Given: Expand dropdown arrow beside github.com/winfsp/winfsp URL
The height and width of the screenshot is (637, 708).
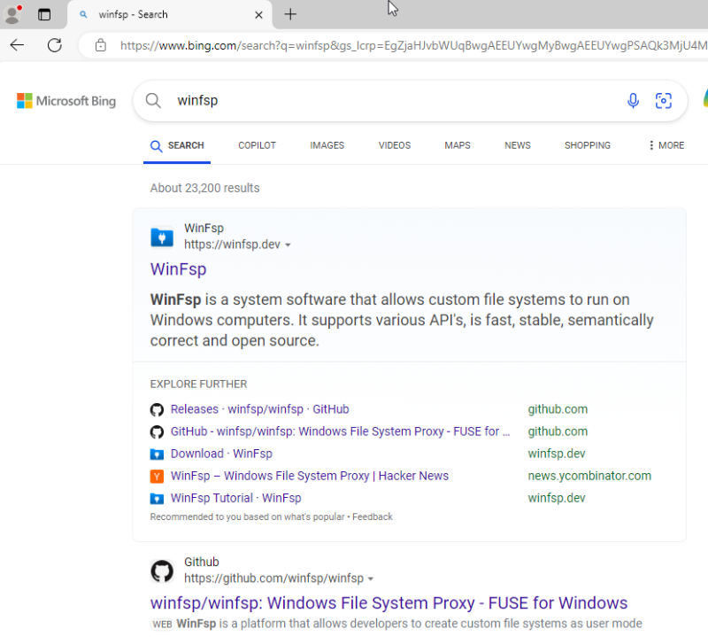Looking at the screenshot, I should coord(371,579).
